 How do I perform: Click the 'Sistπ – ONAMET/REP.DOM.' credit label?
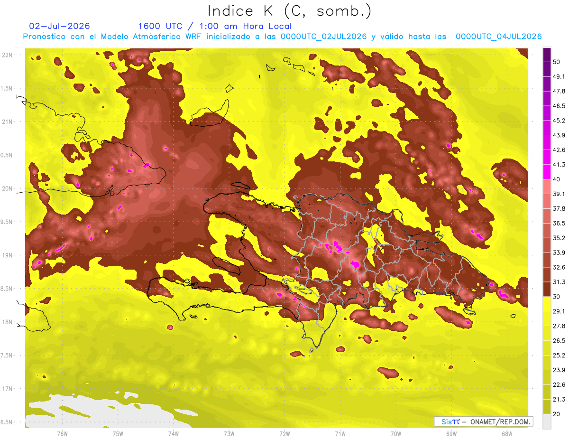click(483, 421)
